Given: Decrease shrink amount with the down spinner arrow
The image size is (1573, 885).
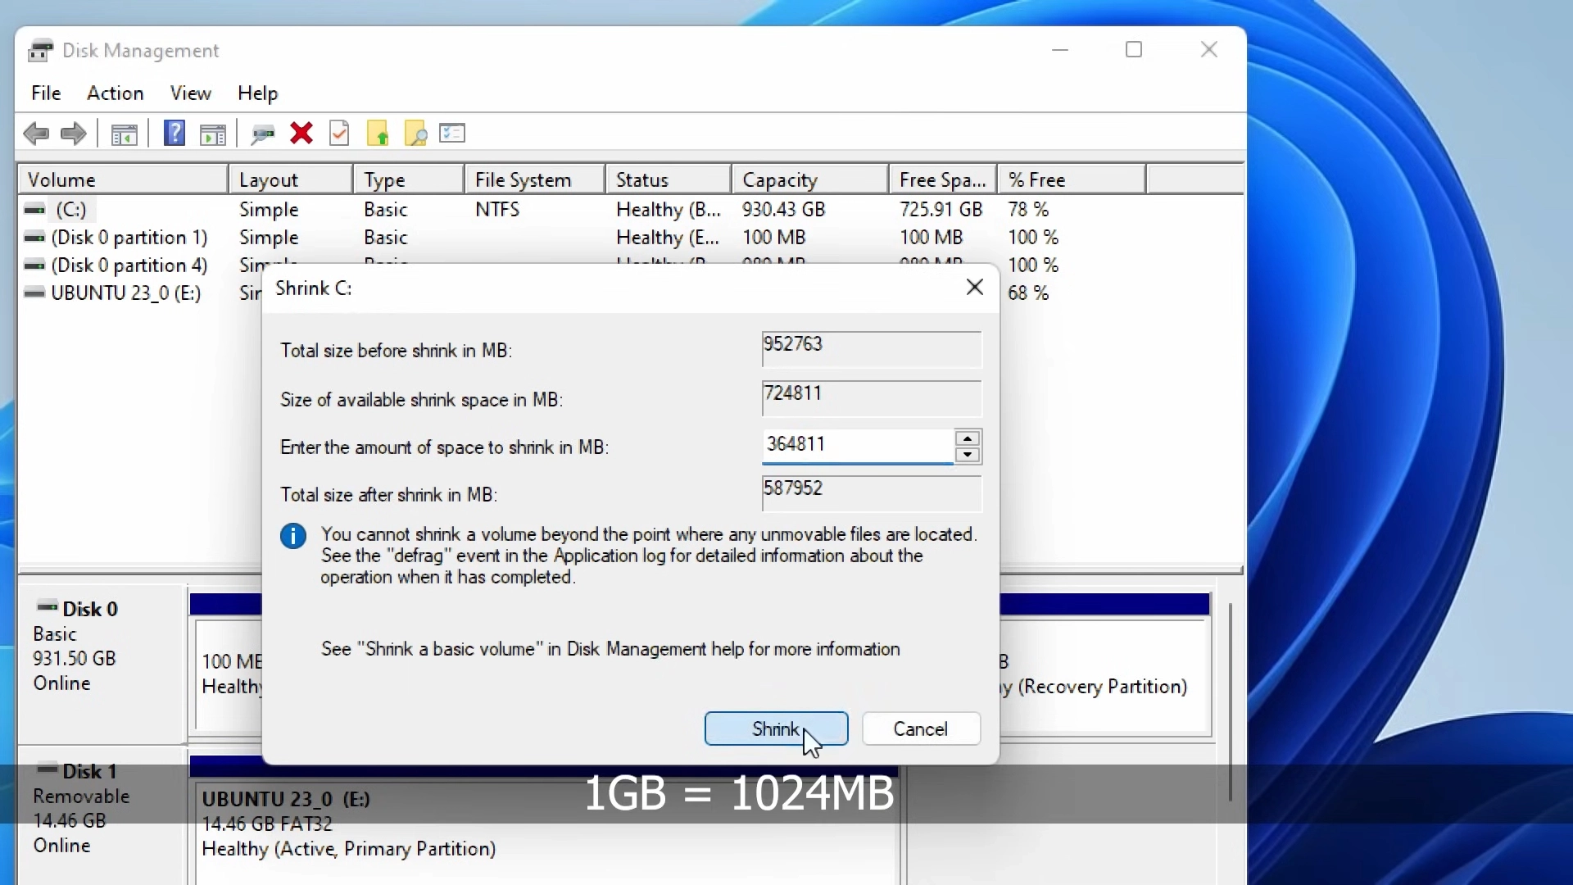Looking at the screenshot, I should point(968,456).
